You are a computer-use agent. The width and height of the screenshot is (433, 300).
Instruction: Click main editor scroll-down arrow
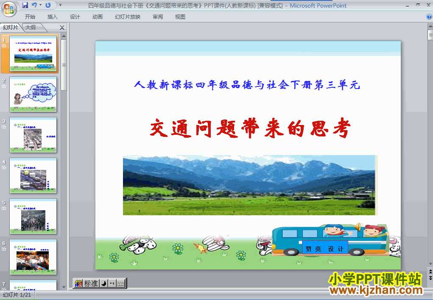tap(430, 264)
